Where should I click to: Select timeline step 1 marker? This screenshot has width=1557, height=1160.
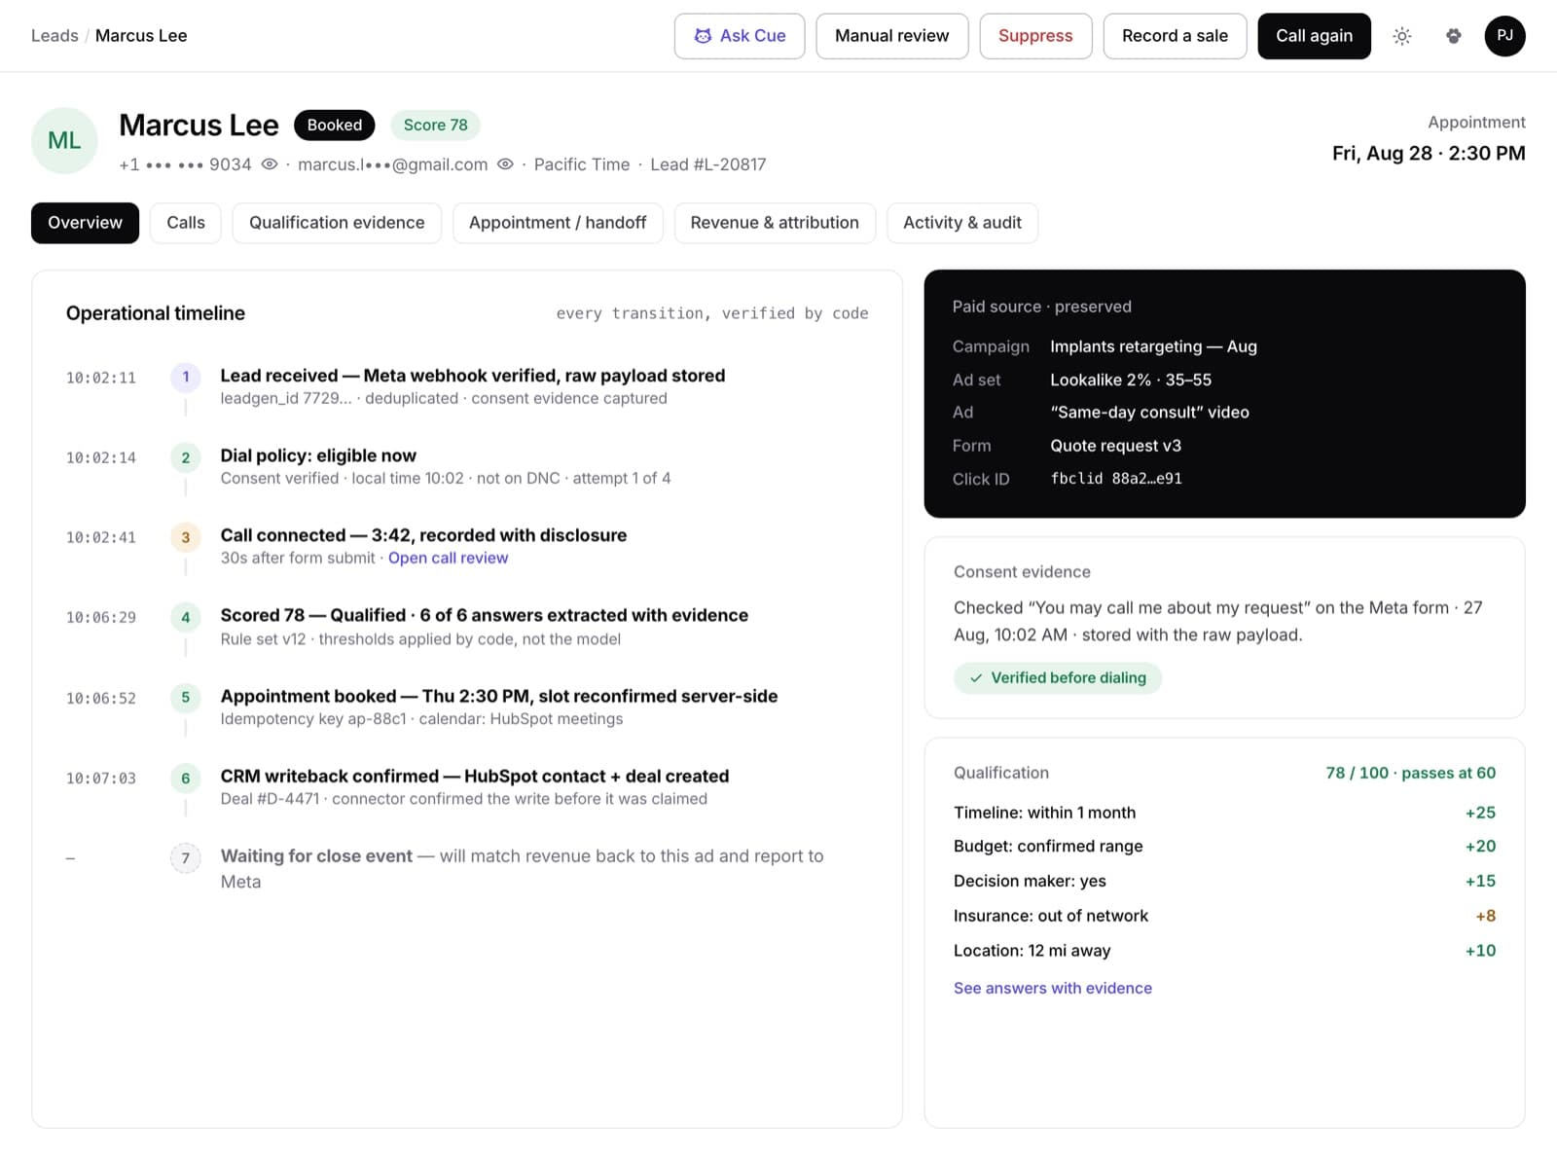tap(186, 377)
